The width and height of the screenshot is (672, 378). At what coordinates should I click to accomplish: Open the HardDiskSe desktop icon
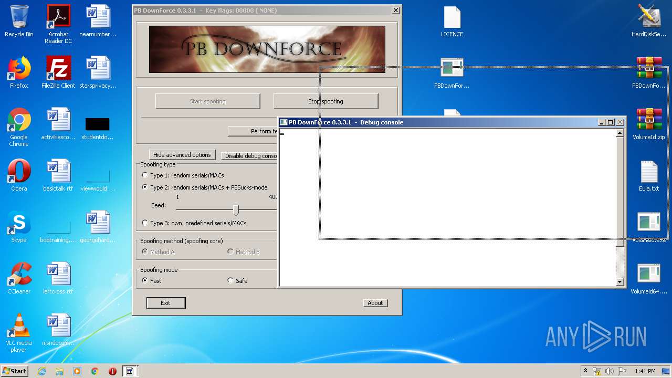pos(649,21)
